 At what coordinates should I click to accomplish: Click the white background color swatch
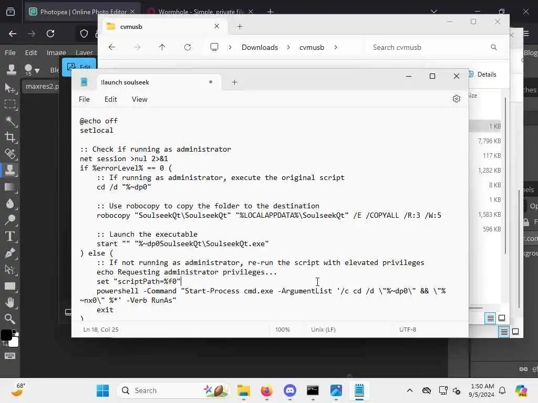[x=14, y=342]
